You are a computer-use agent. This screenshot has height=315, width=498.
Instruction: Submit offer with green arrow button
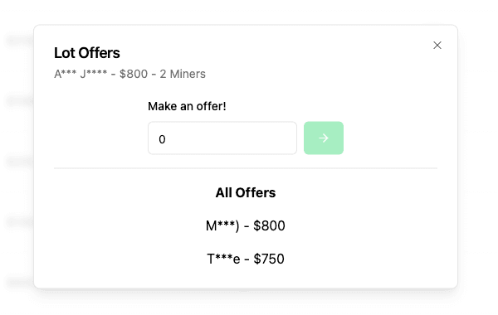324,138
